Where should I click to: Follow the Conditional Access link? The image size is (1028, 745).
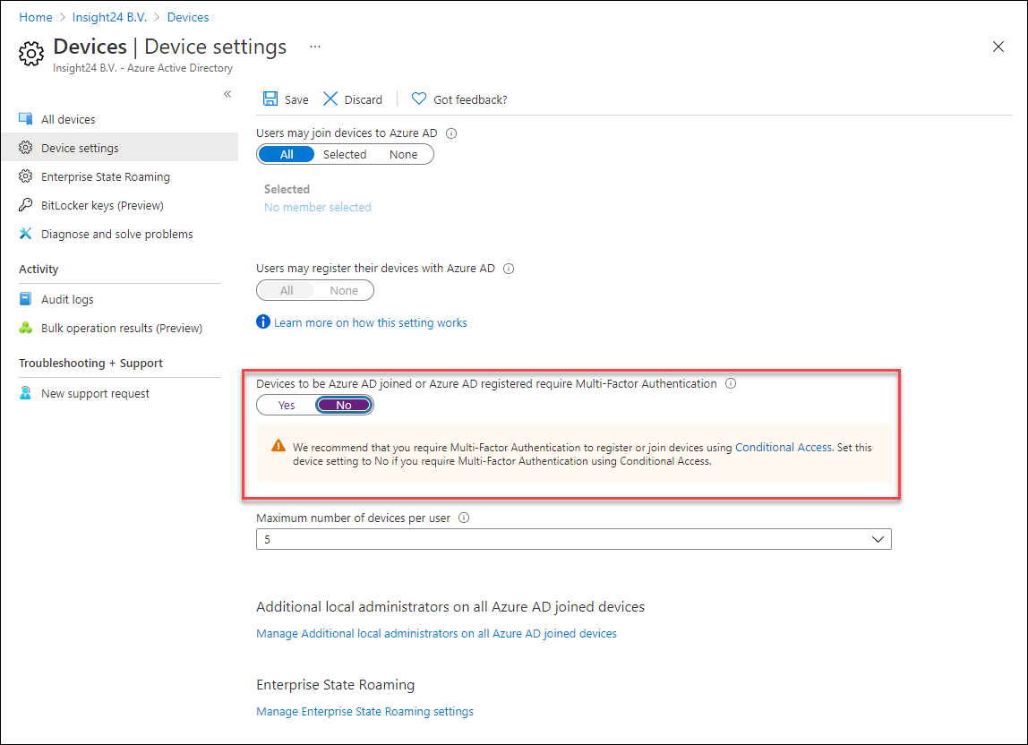tap(784, 447)
